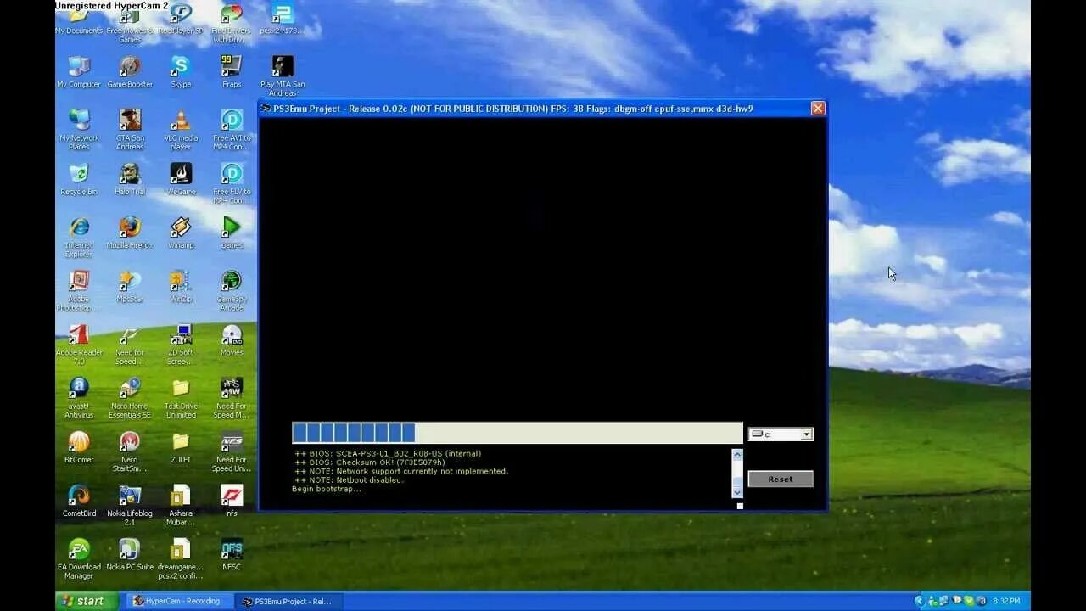Select the Nokia PC Suite icon
Viewport: 1086px width, 611px height.
pyautogui.click(x=130, y=553)
